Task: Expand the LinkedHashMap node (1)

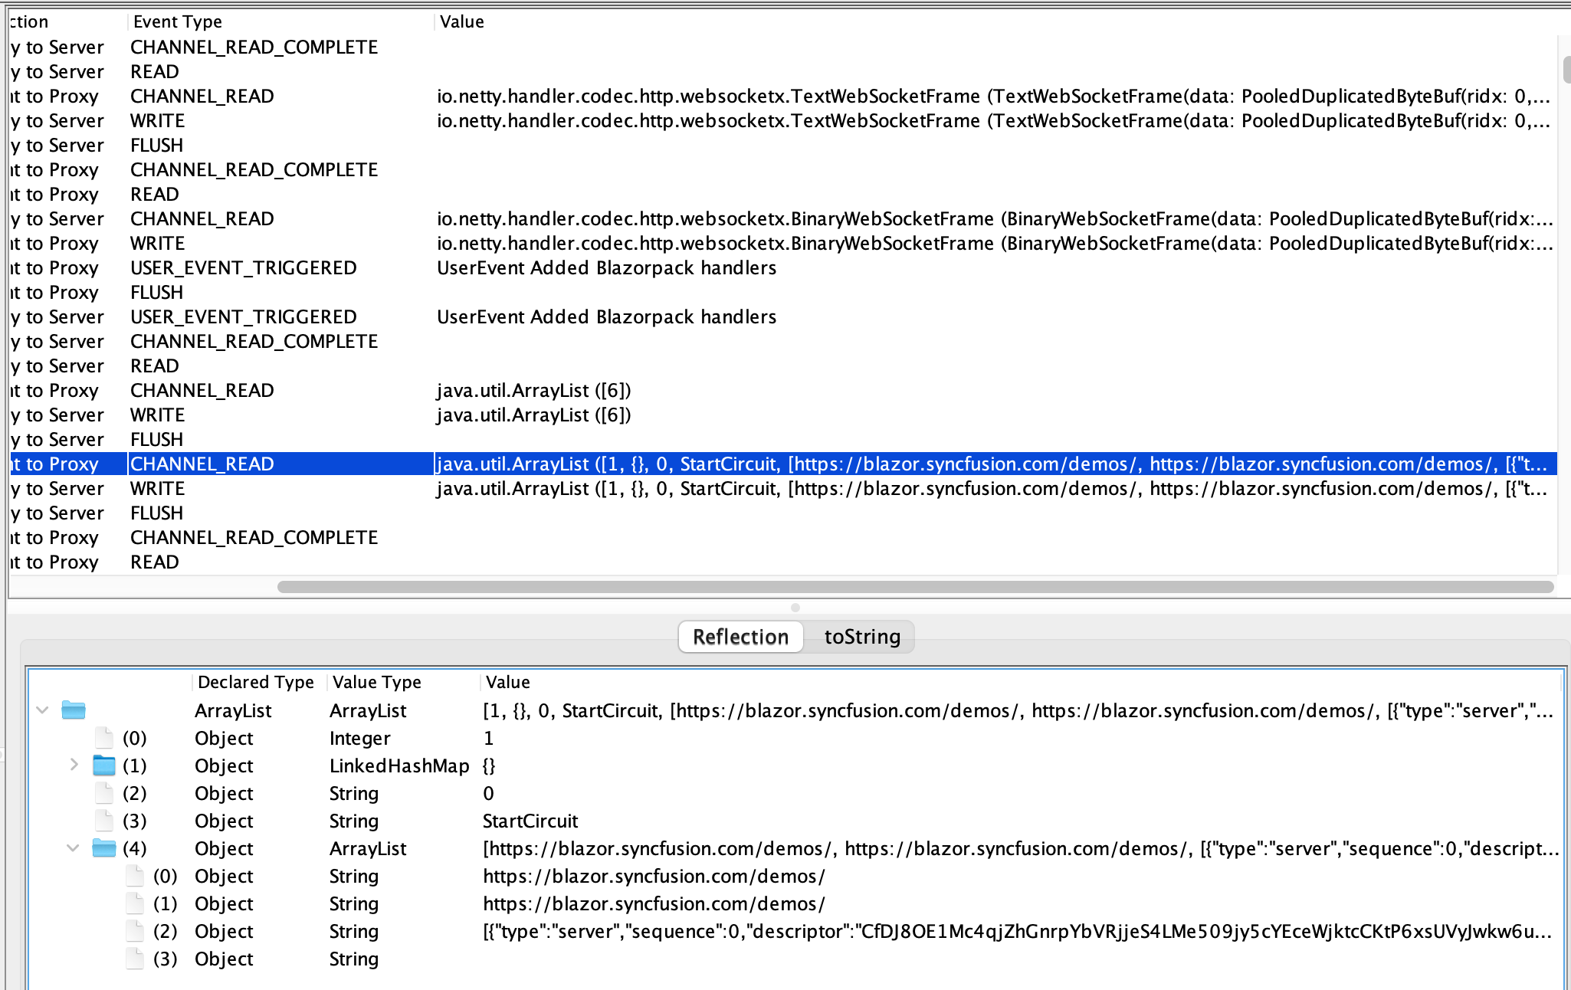Action: 74,765
